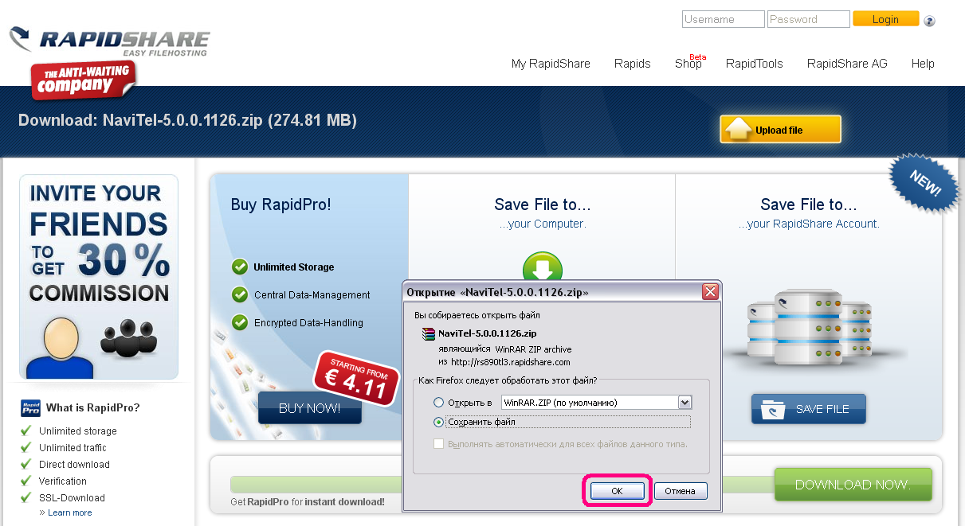The height and width of the screenshot is (526, 965).
Task: Follow the Learn more link
Action: point(69,512)
